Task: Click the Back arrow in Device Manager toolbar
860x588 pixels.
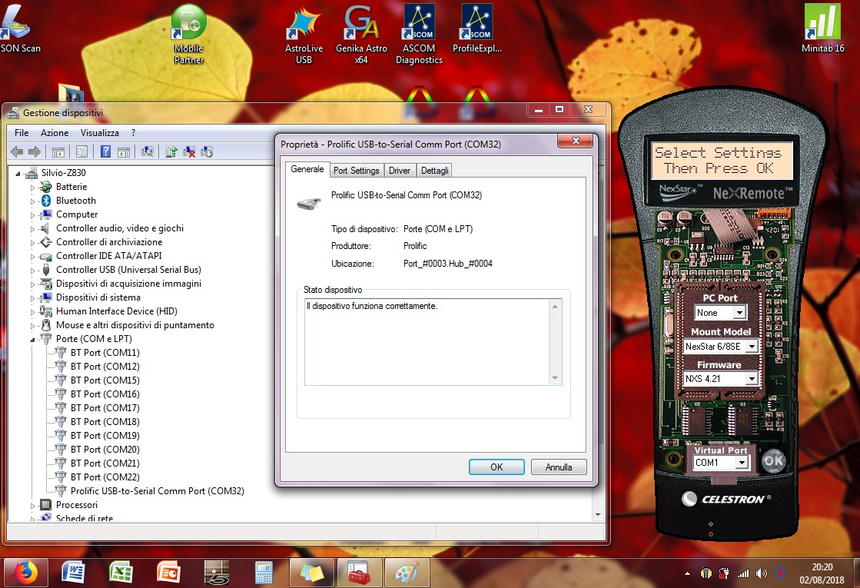Action: click(x=17, y=152)
